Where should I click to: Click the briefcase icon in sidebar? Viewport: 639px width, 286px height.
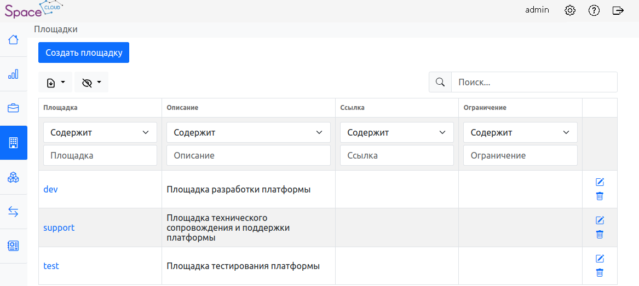(13, 108)
